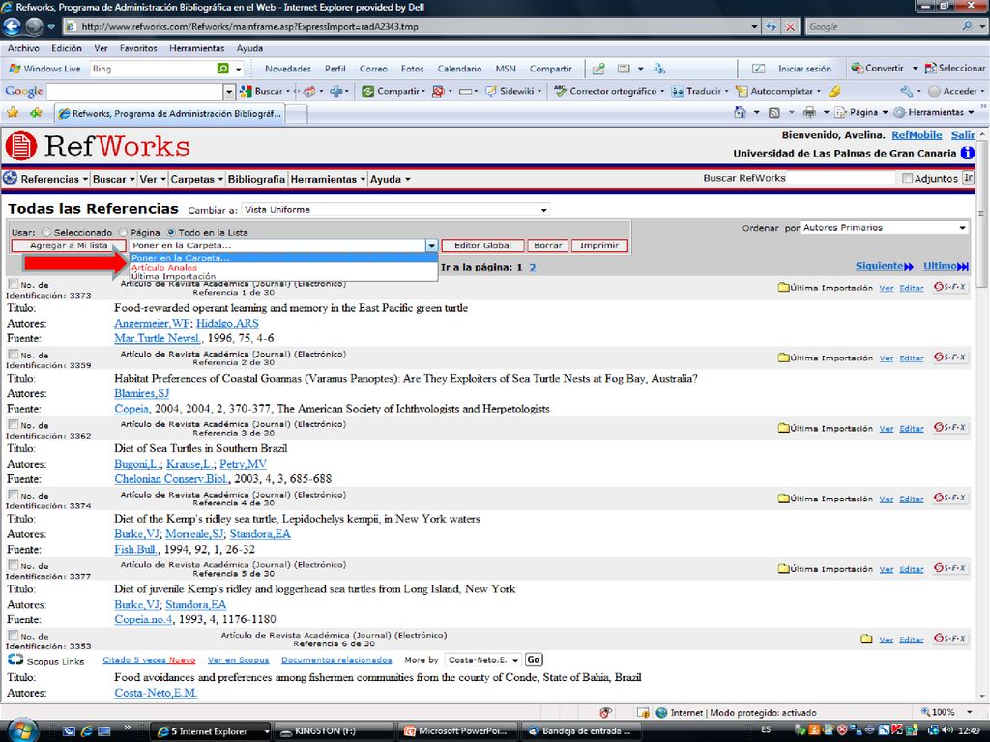
Task: Click the Agregar a Mi lista button
Action: point(69,245)
